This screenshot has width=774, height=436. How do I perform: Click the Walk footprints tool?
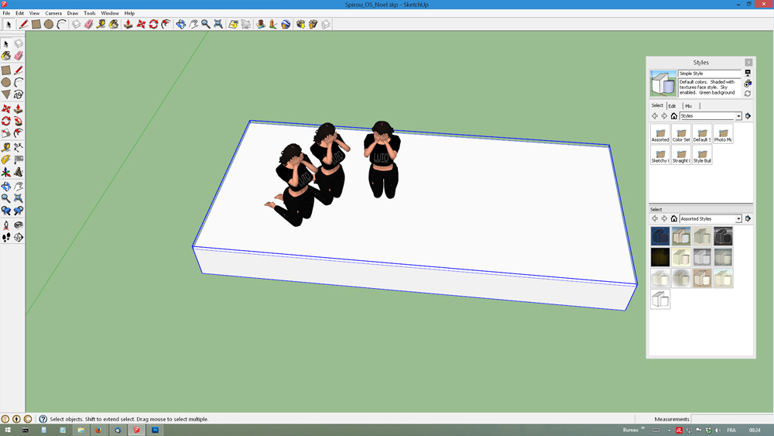[x=6, y=237]
